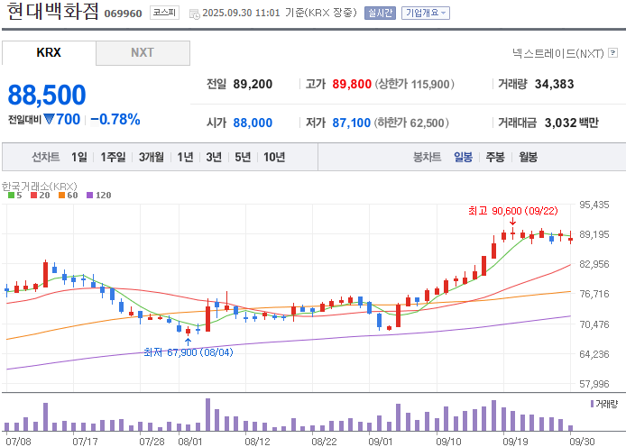This screenshot has height=447, width=626.
Task: Click the purple 120-day moving average legend
Action: 98,195
